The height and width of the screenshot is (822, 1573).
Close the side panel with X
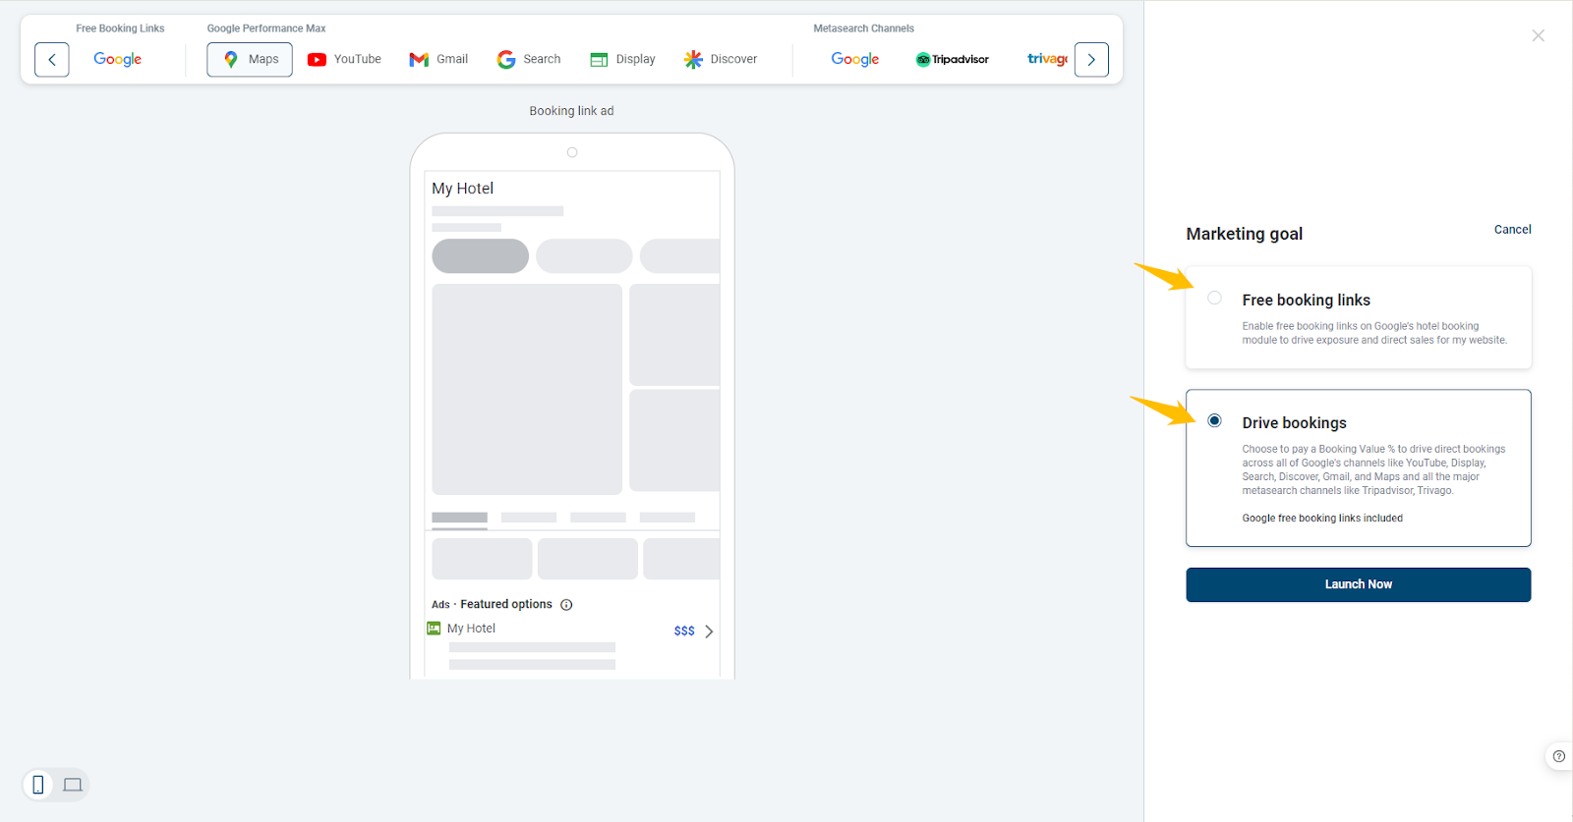pos(1539,35)
